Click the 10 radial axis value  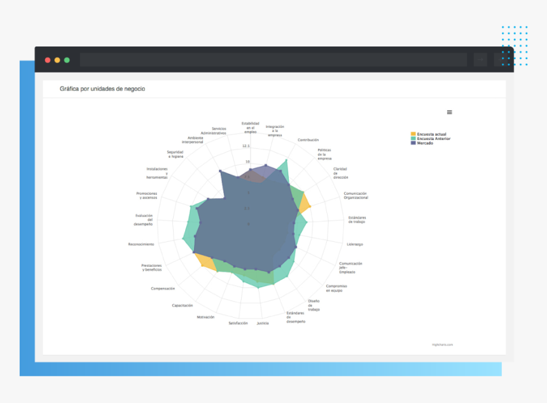tap(247, 162)
